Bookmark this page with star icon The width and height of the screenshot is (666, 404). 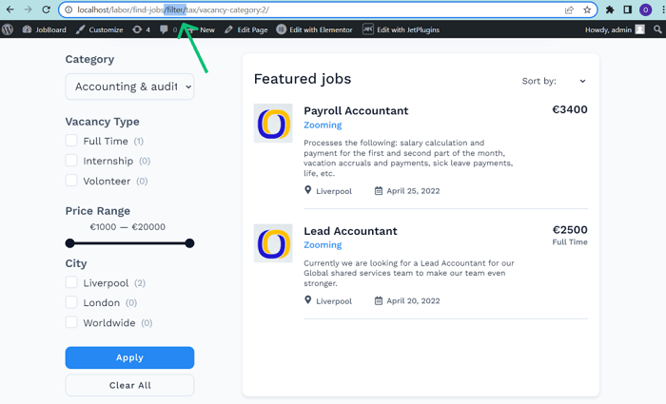(x=587, y=10)
